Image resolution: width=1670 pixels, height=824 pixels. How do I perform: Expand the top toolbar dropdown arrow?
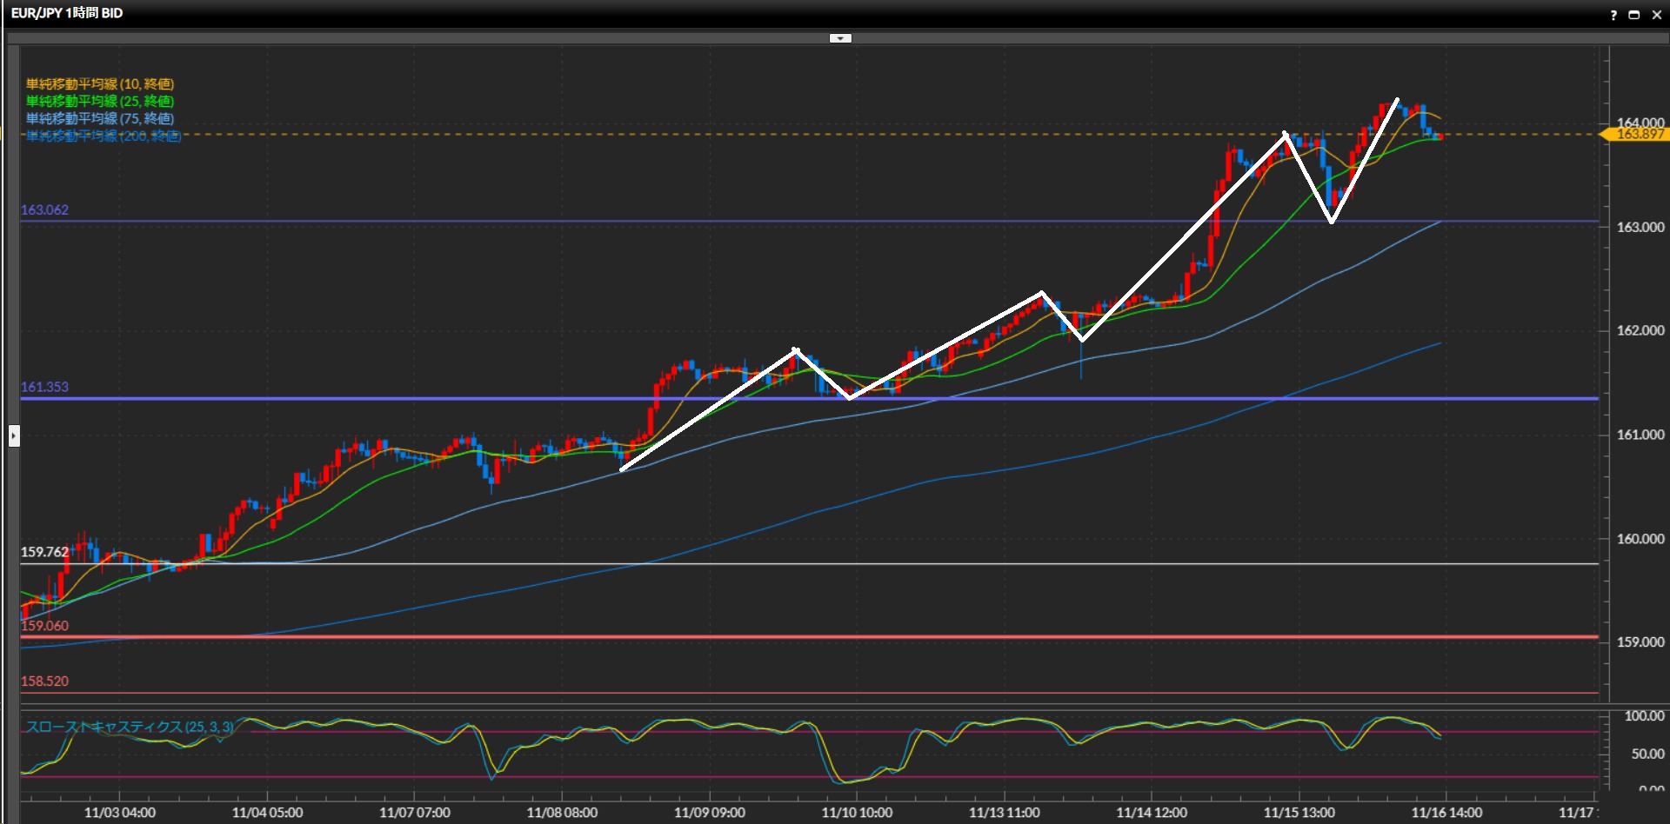[840, 38]
